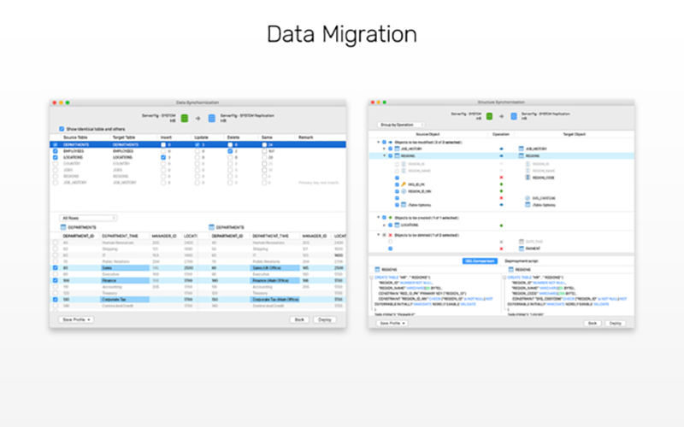Click REGIONS source table icon in tree
This screenshot has width=684, height=427.
point(397,156)
